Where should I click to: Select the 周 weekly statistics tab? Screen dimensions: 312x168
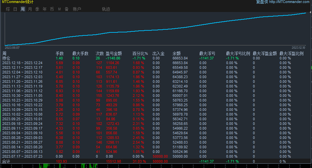23,9
